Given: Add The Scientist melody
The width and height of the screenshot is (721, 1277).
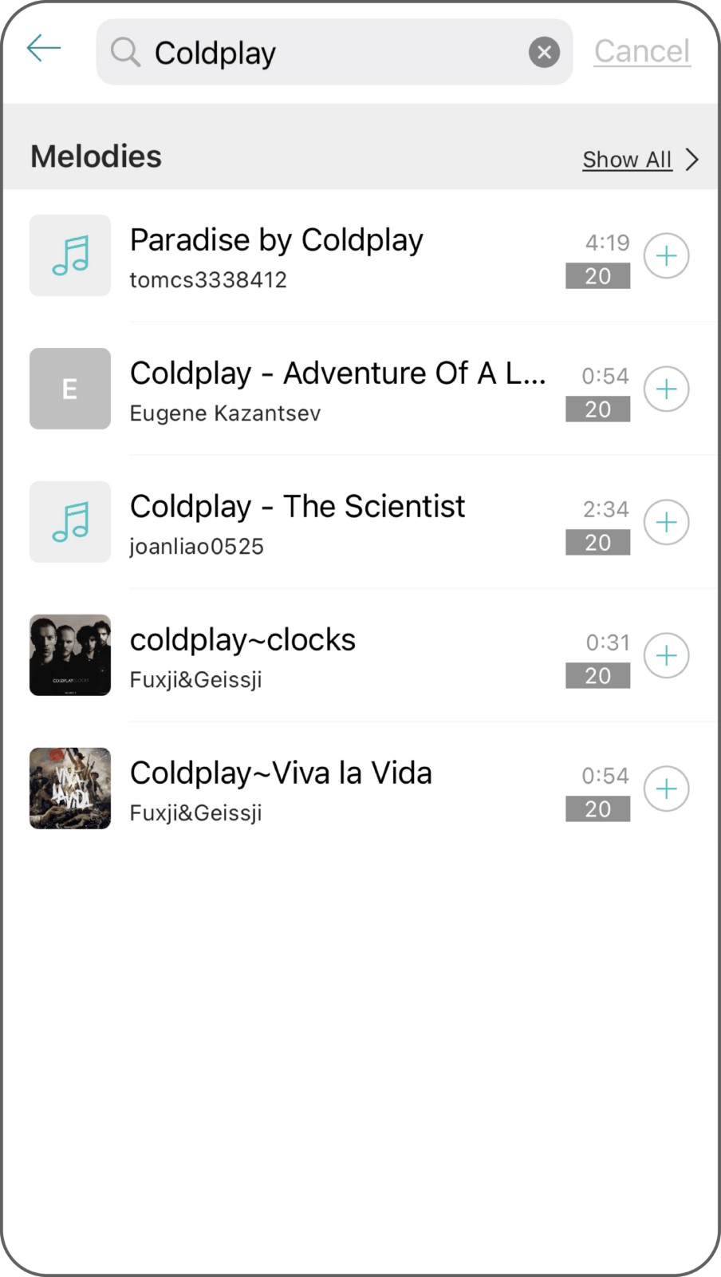Looking at the screenshot, I should coord(666,523).
